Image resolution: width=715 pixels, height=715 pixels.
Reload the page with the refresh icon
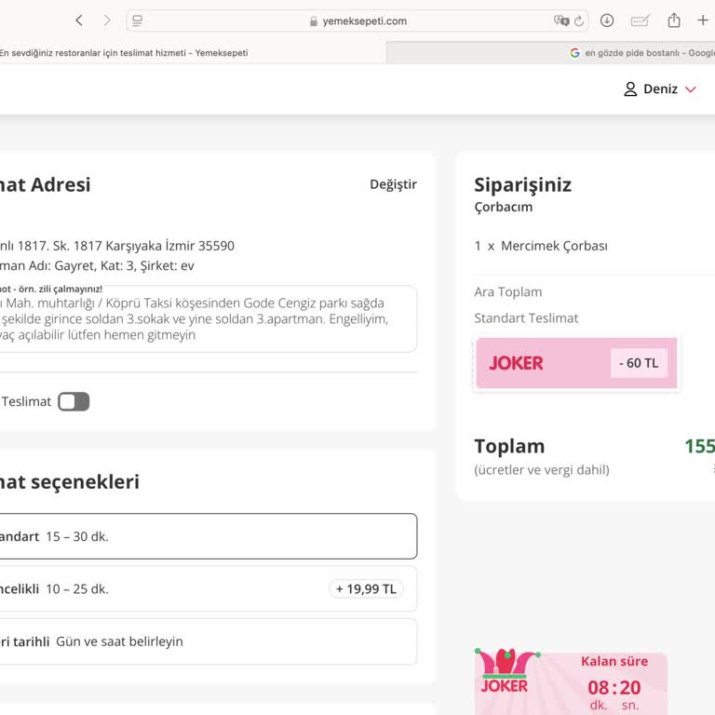pyautogui.click(x=579, y=21)
